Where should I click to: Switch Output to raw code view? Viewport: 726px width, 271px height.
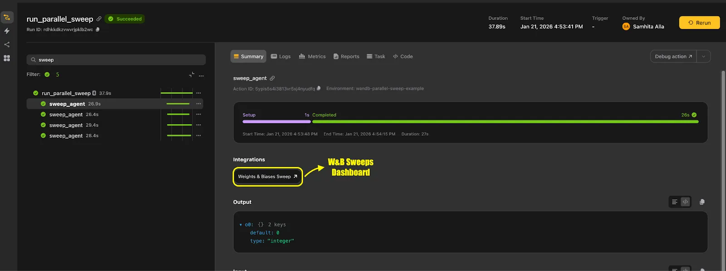point(685,202)
